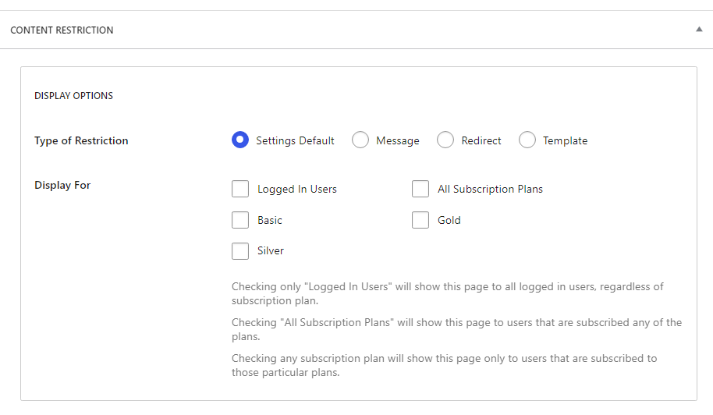Screen dimensions: 713x415
Task: Click the Display For label
Action: 62,185
